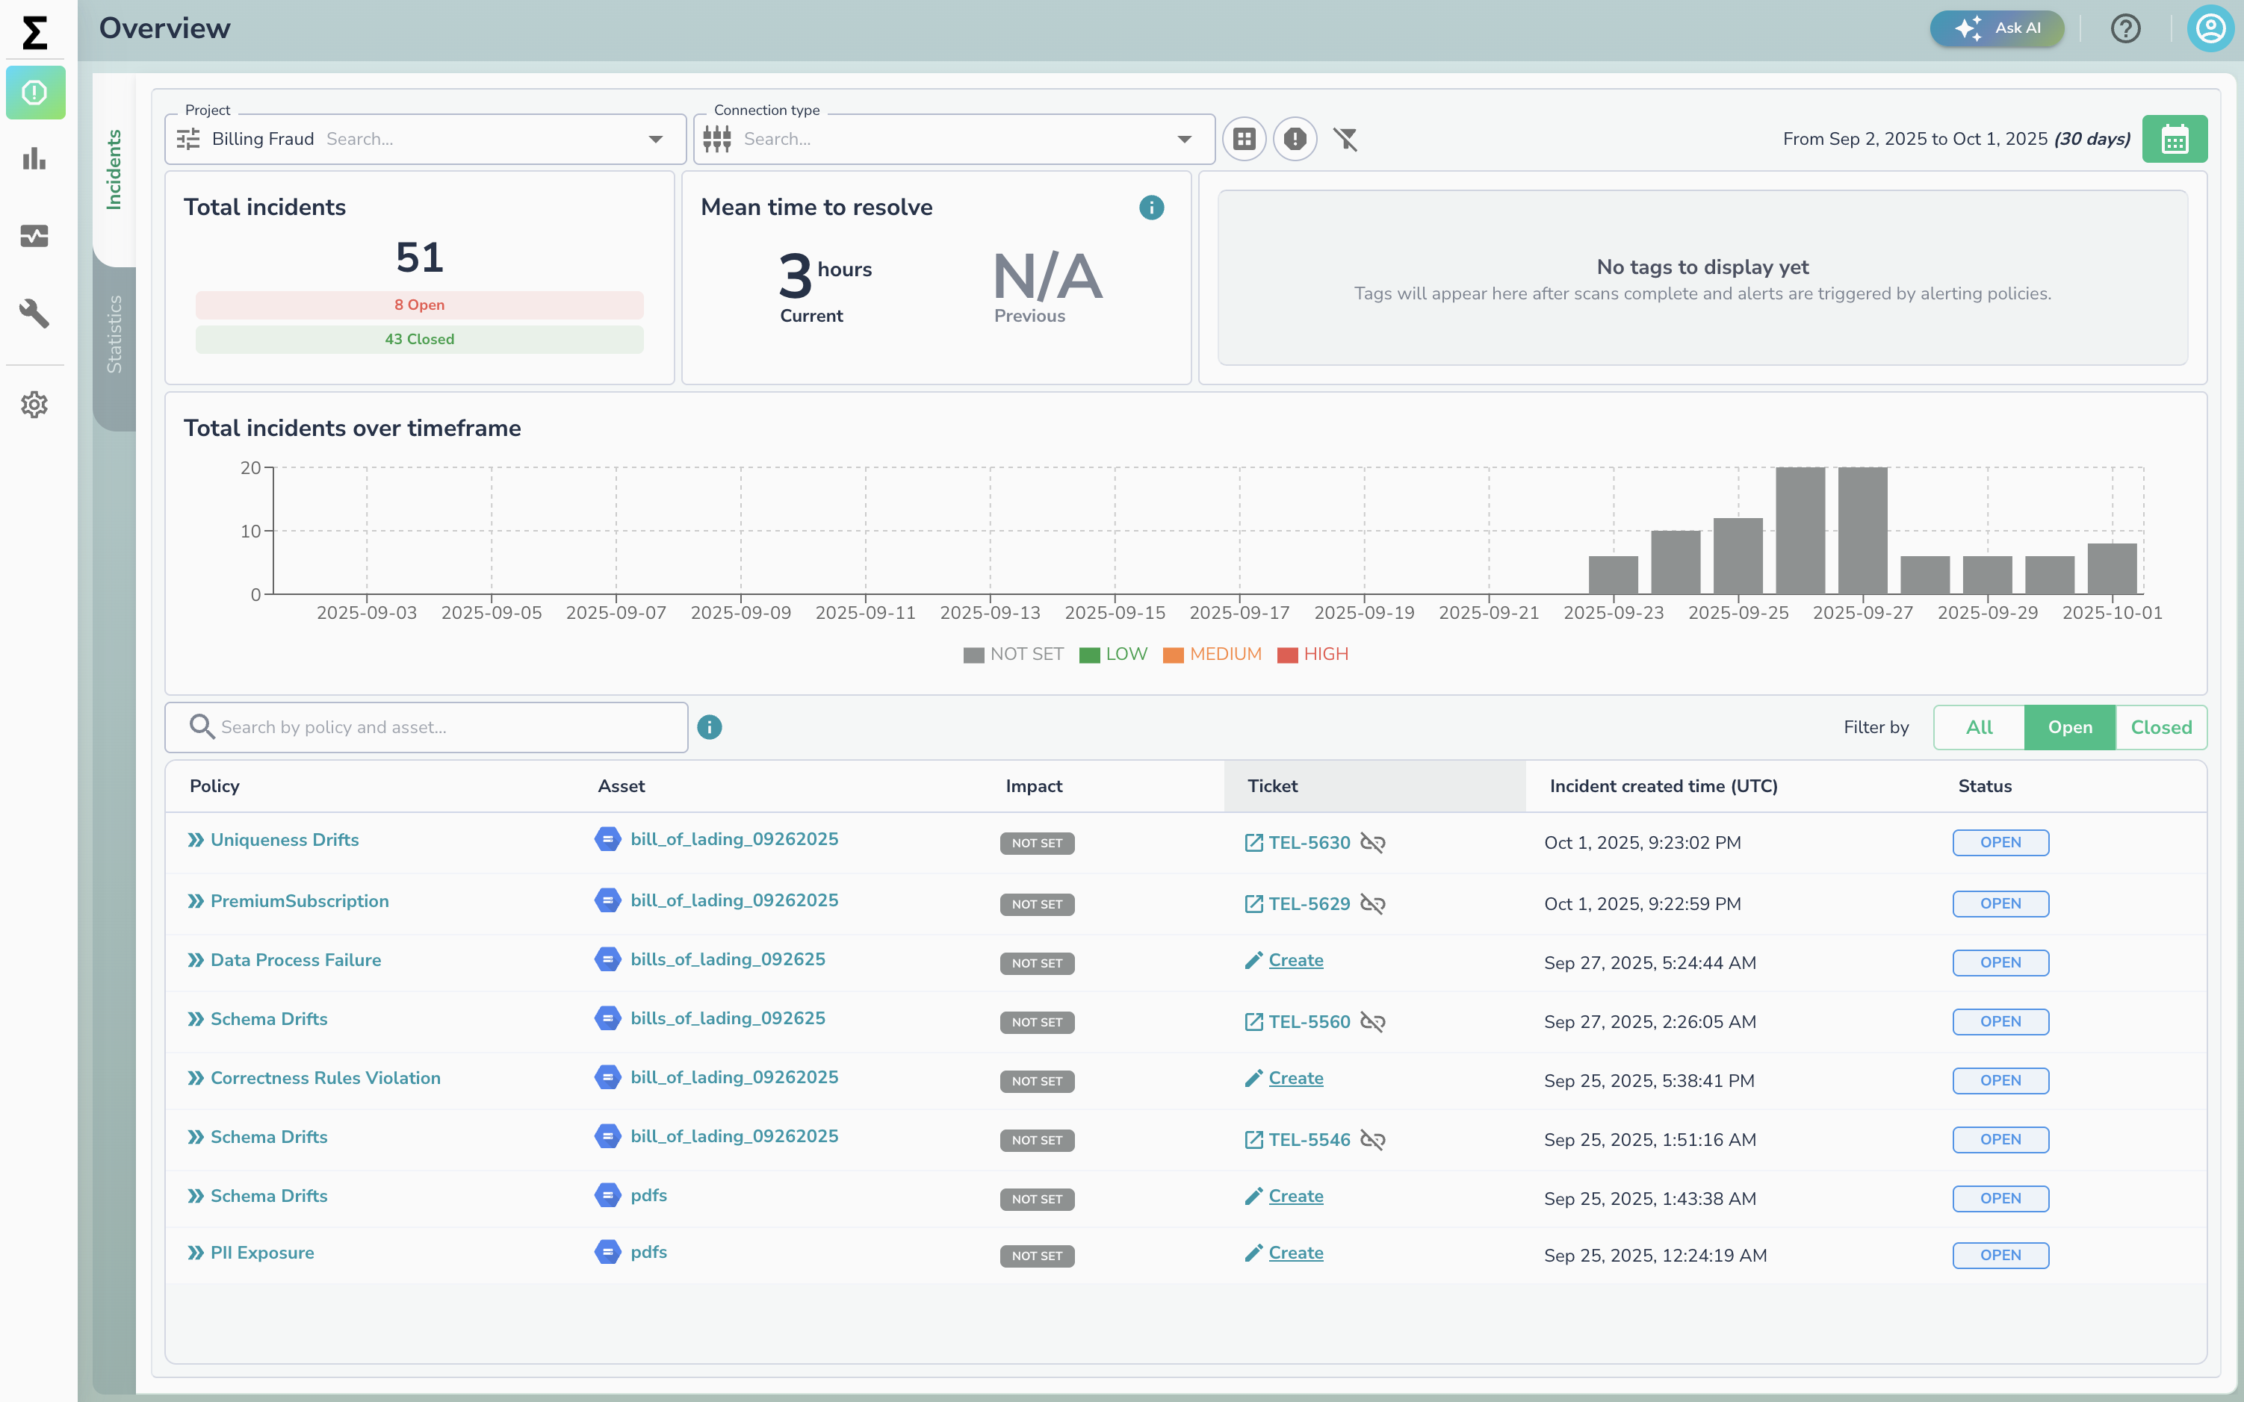Open the wrench tools sidebar icon
This screenshot has height=1402, width=2244.
[34, 314]
